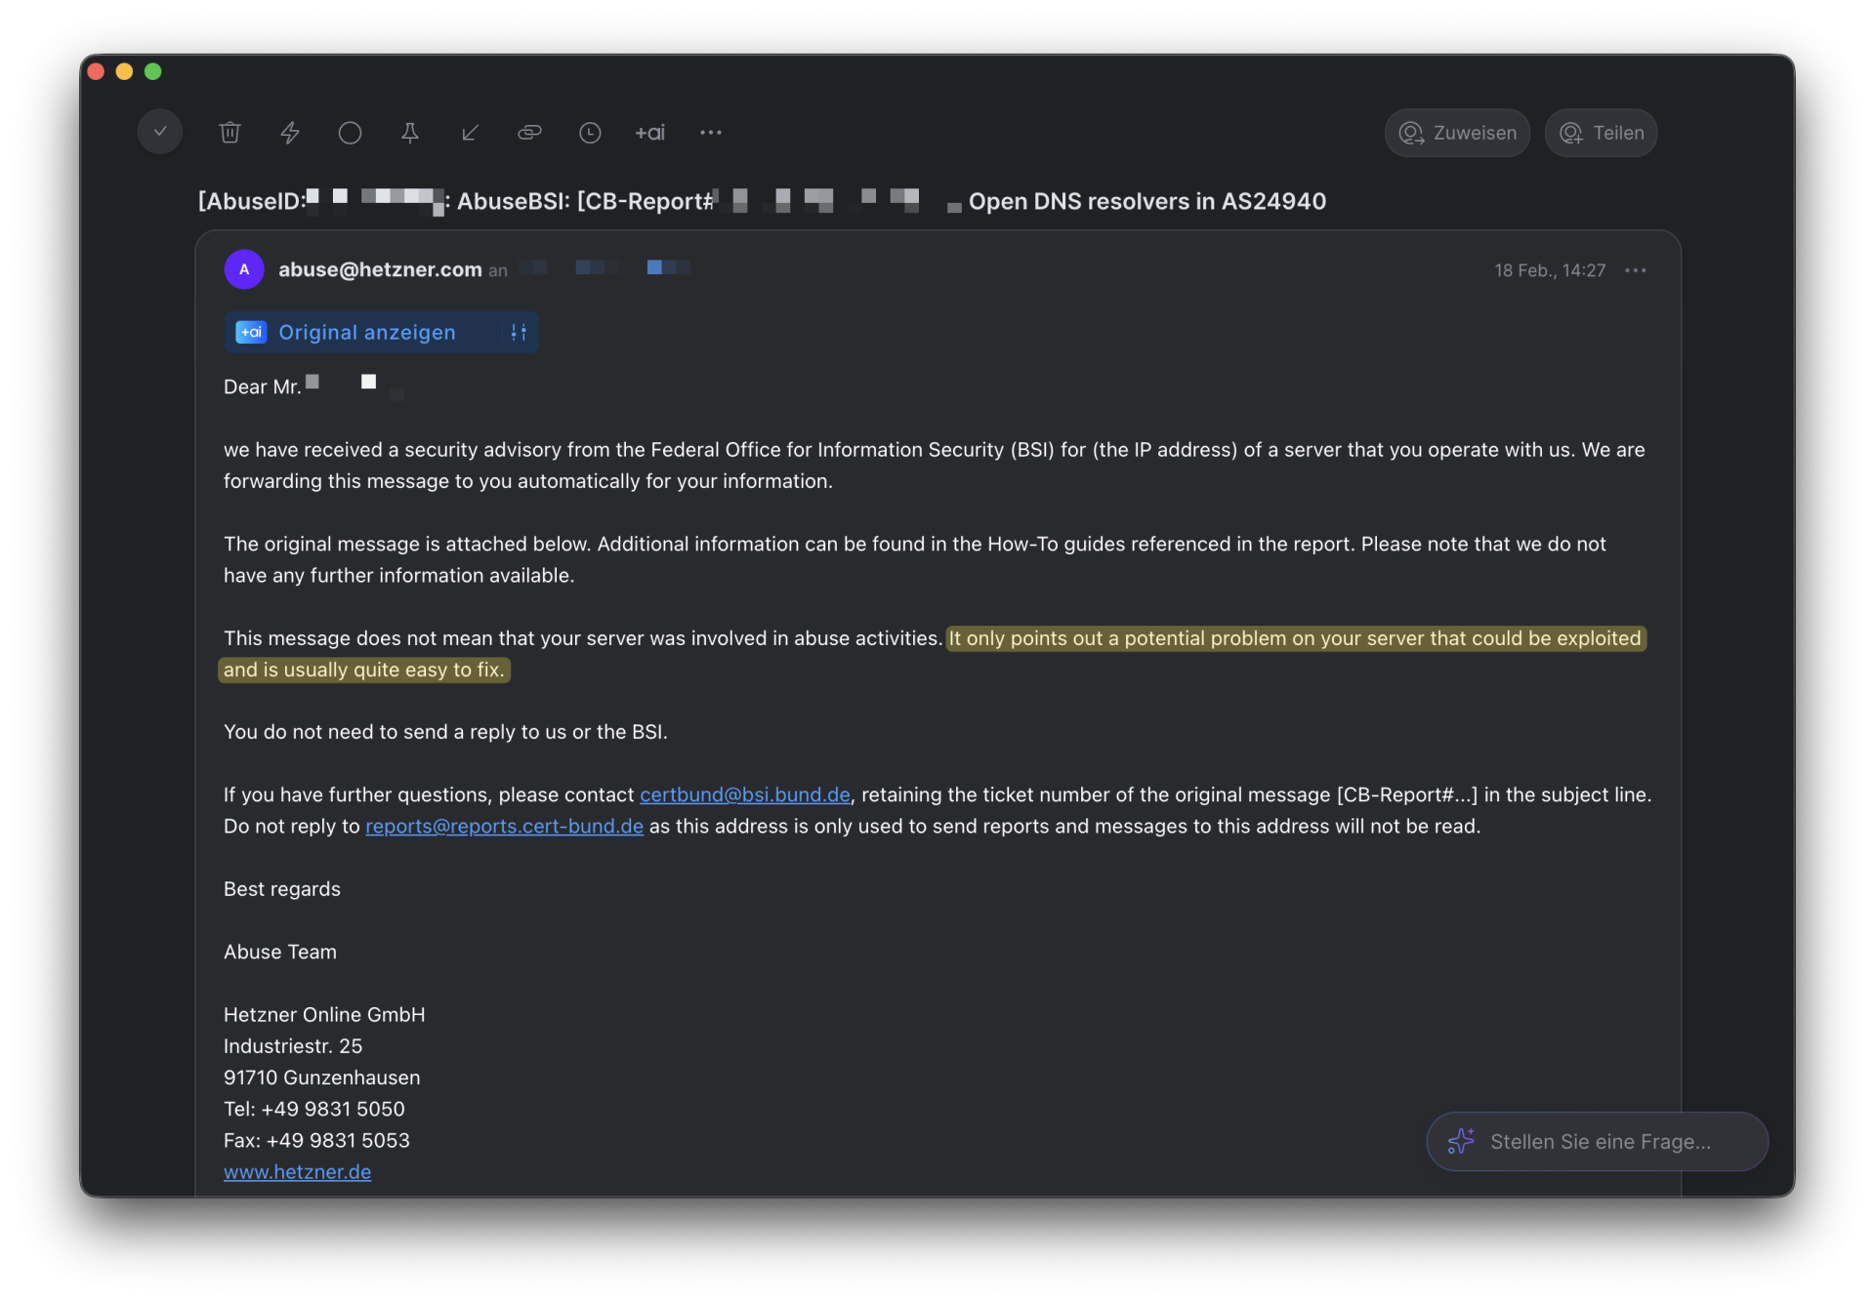Open the Teilen sharing menu
Screen dimensions: 1875x1303
(1601, 133)
